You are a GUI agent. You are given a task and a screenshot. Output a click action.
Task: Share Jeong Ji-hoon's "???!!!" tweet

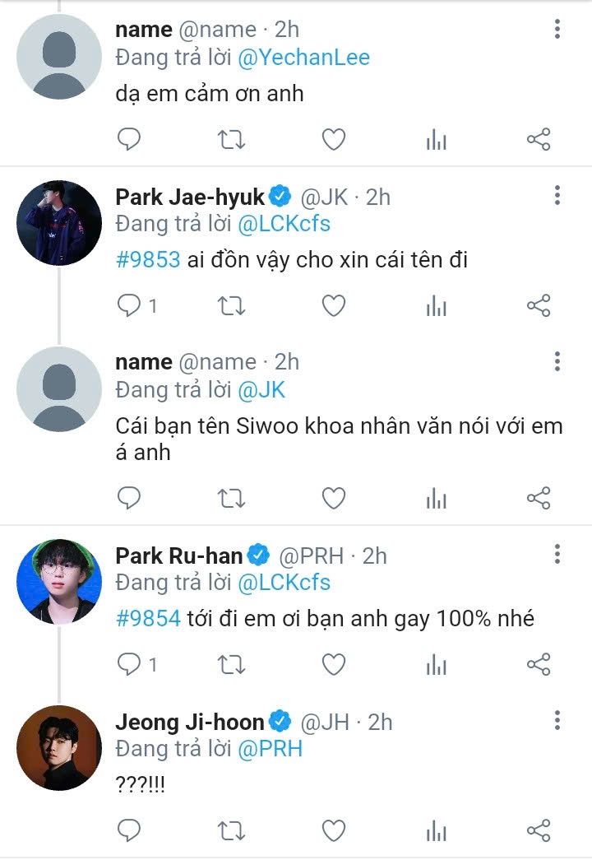pyautogui.click(x=538, y=830)
